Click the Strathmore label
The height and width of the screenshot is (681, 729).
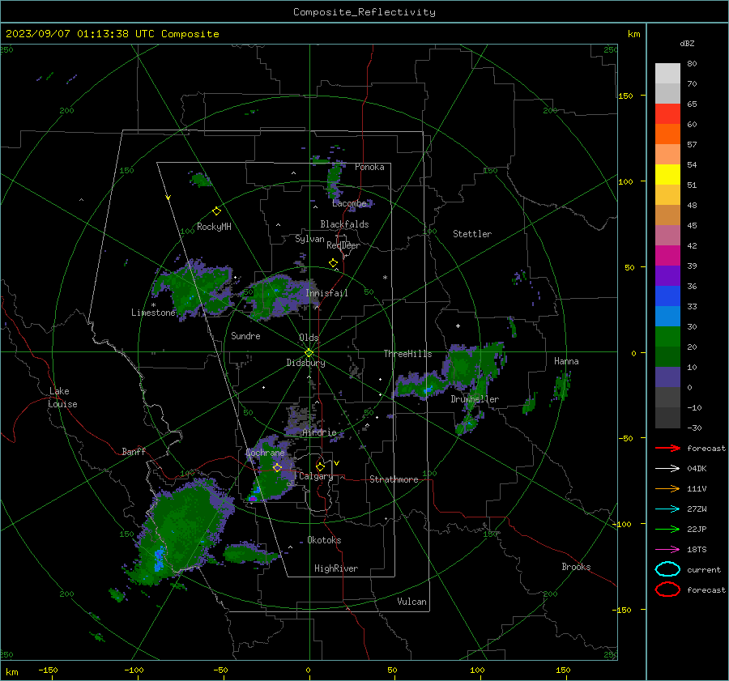pyautogui.click(x=394, y=479)
